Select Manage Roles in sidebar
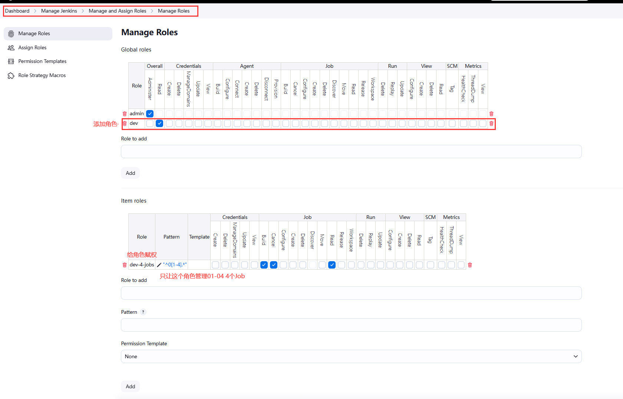 [x=58, y=34]
